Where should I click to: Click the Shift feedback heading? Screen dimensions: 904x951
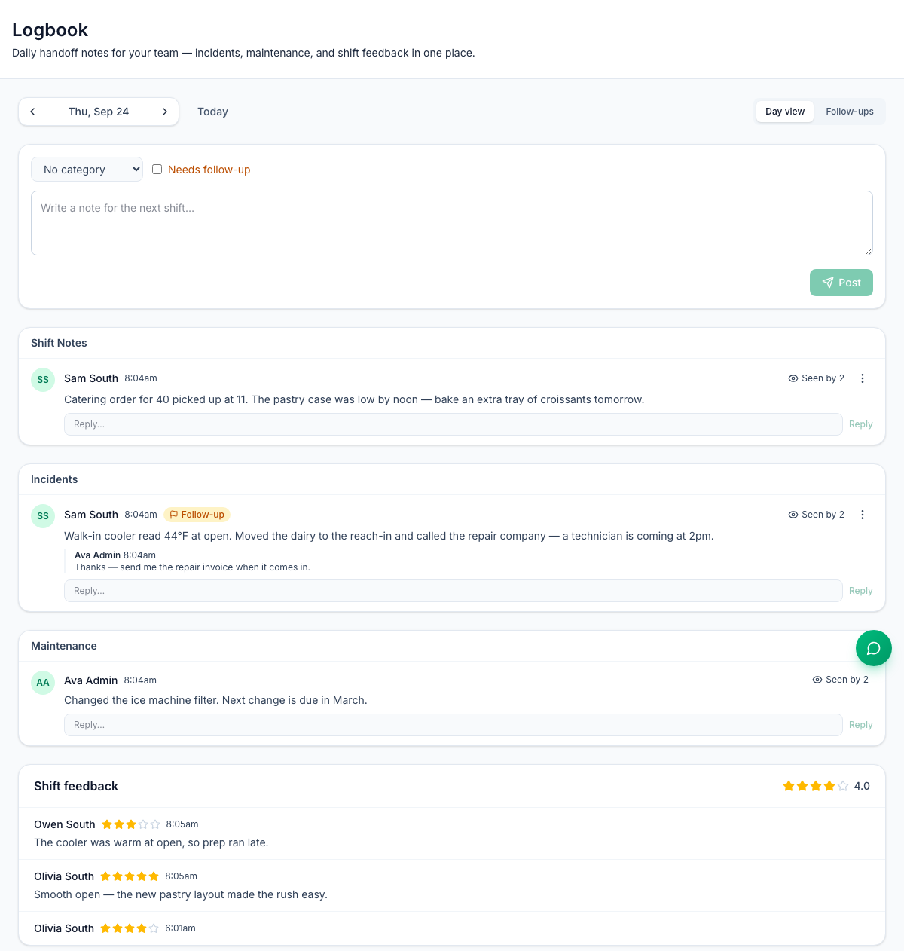coord(76,786)
